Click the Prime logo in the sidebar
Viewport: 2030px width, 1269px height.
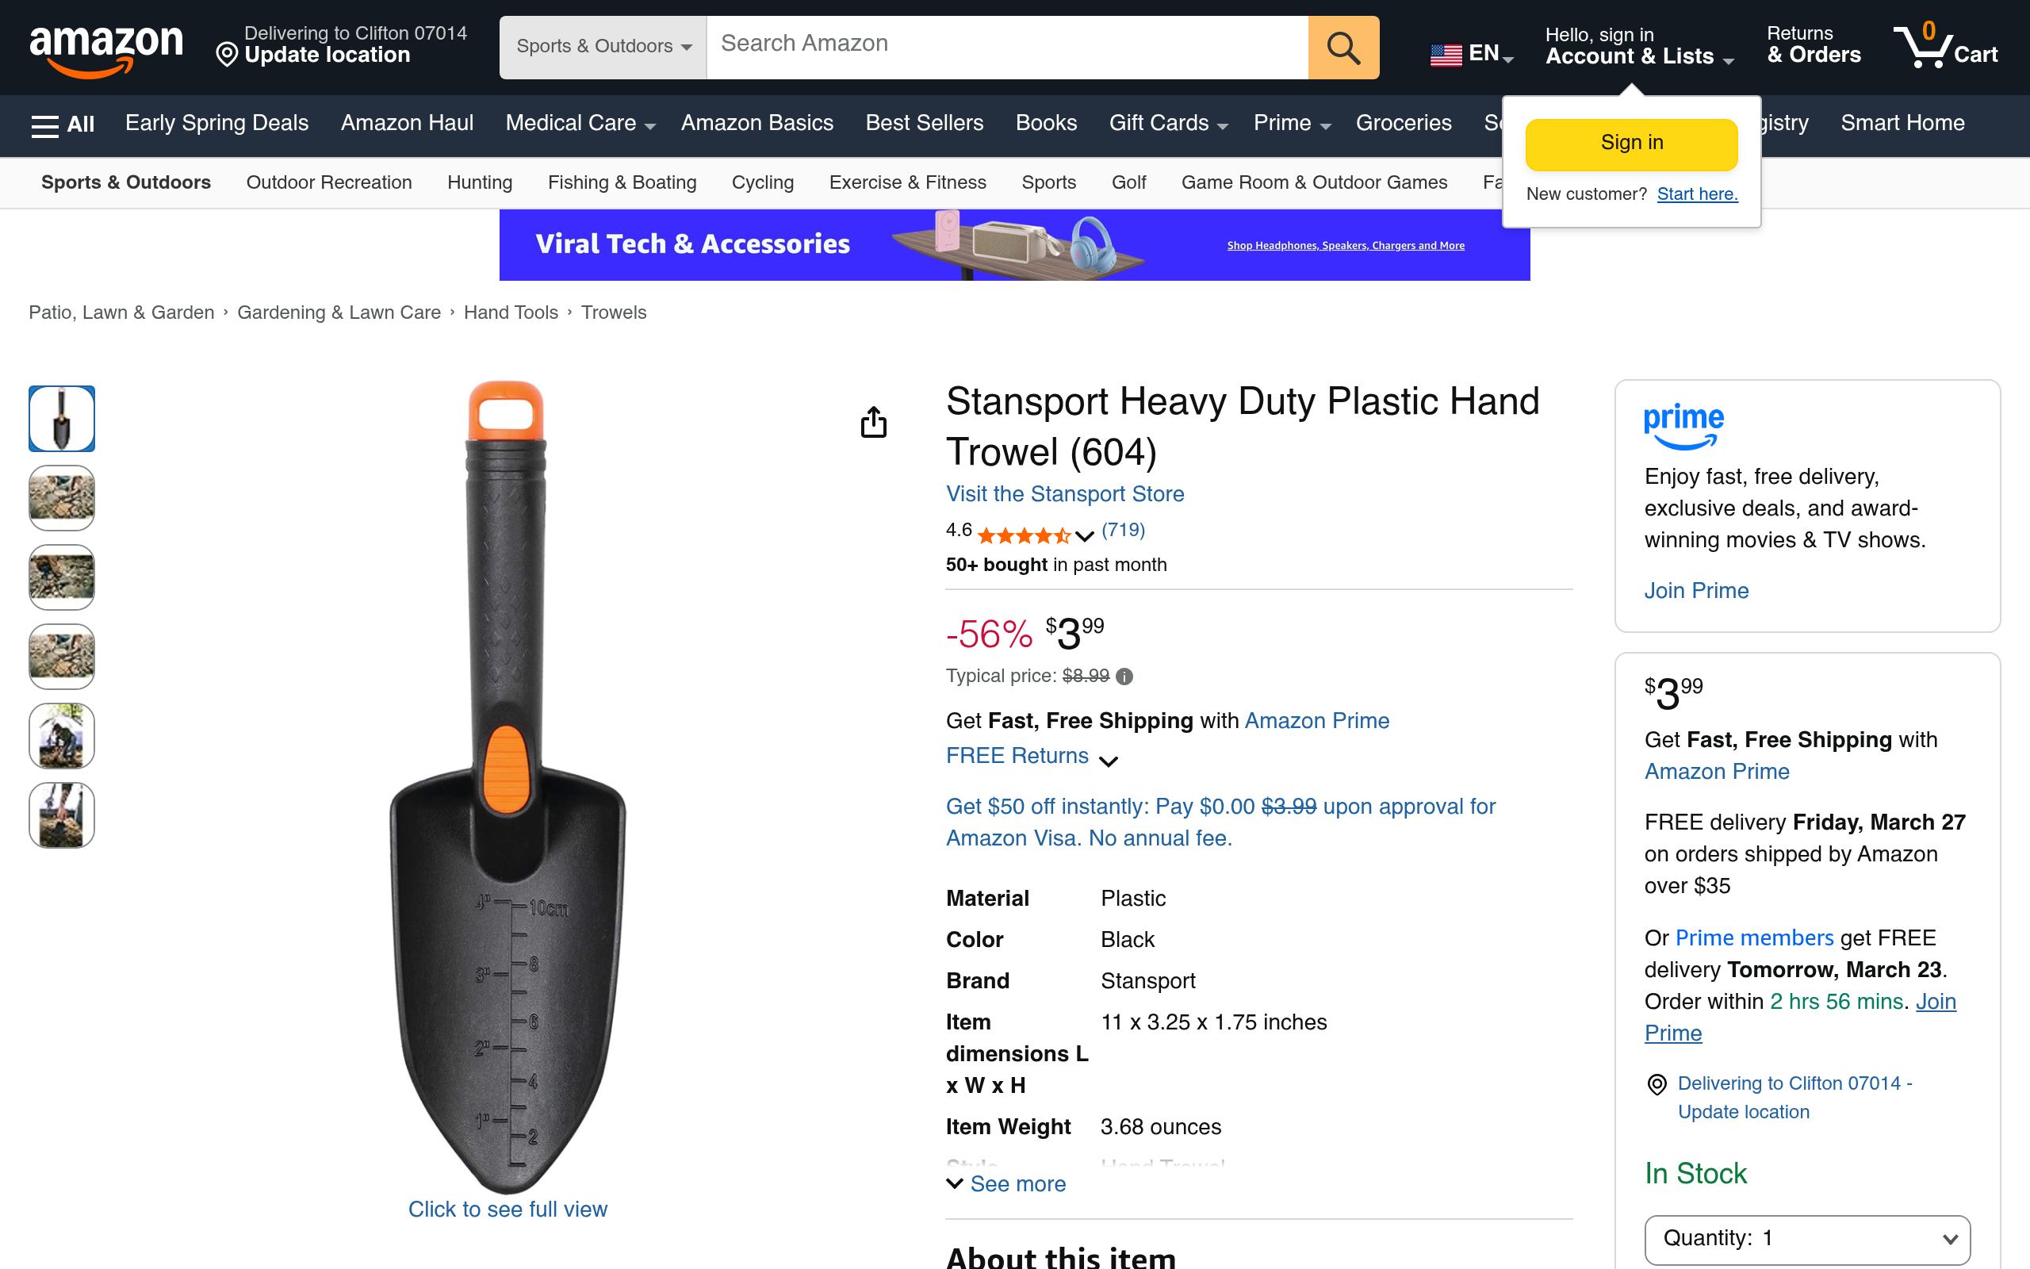[1682, 424]
